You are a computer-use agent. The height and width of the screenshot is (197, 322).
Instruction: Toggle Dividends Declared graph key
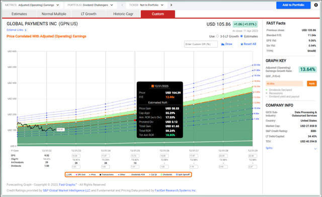point(279,90)
